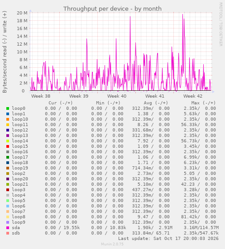The height and width of the screenshot is (249, 225).
Task: Click the blue loop1 legend color swatch
Action: pos(8,114)
